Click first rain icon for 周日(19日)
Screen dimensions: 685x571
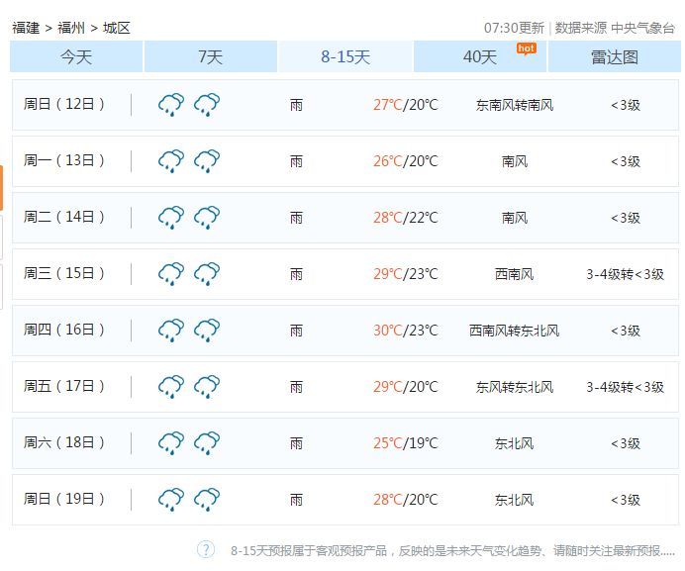171,499
